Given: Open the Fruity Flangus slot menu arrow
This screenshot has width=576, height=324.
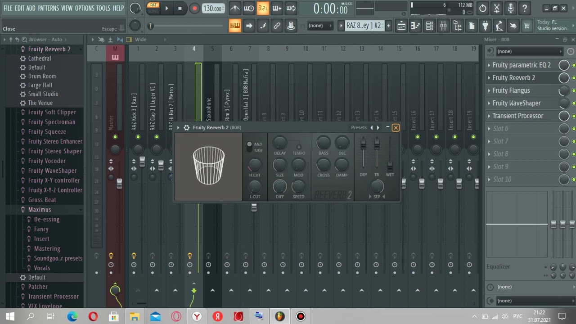Looking at the screenshot, I should pos(489,90).
